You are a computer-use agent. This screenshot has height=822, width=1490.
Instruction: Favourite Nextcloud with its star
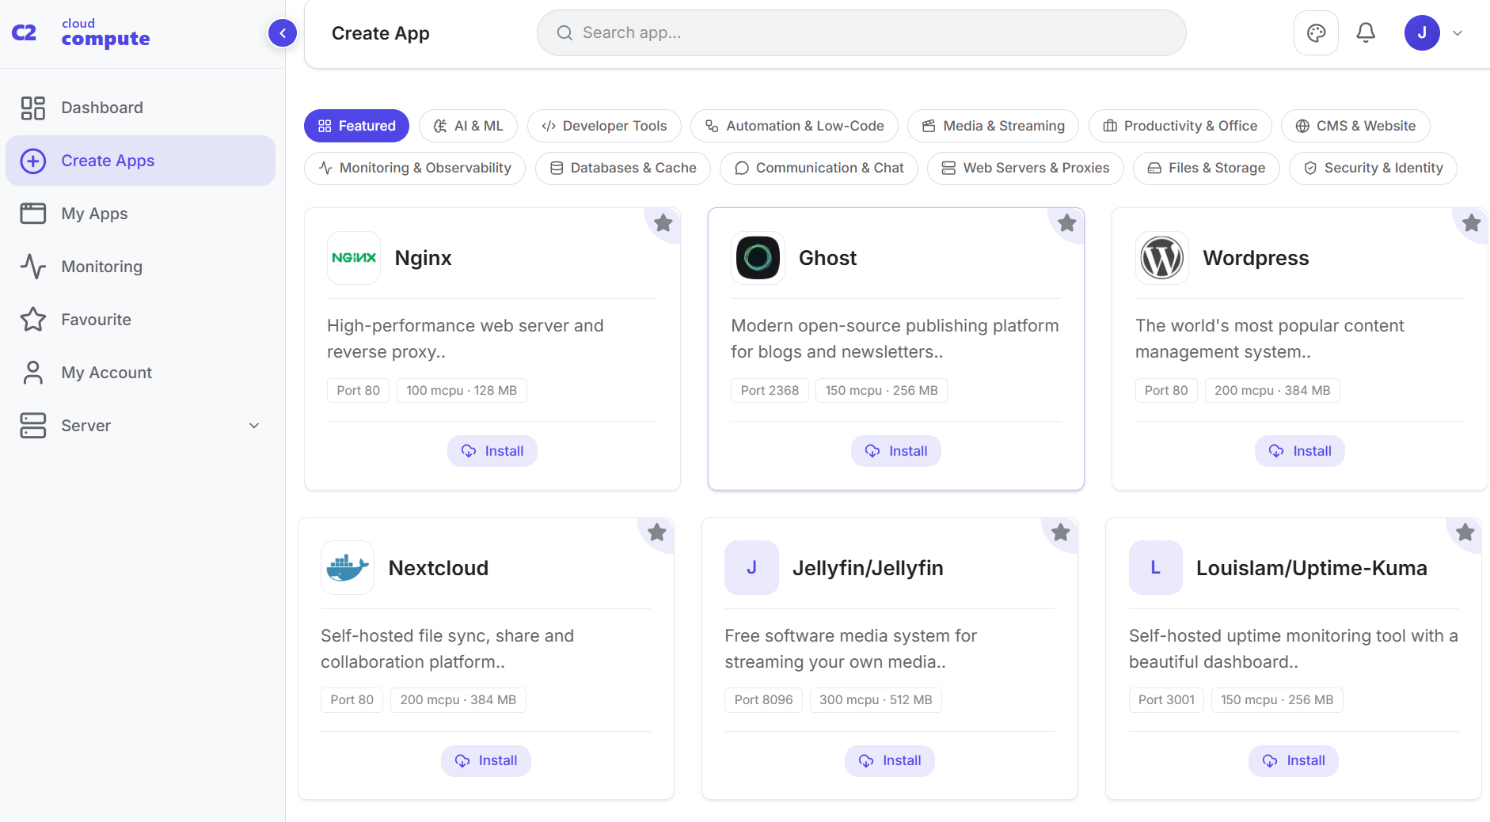tap(657, 532)
